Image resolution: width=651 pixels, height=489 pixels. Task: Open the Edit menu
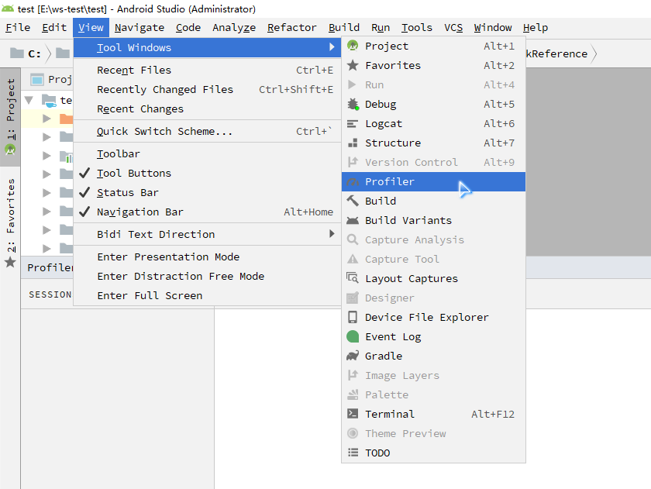(x=54, y=27)
